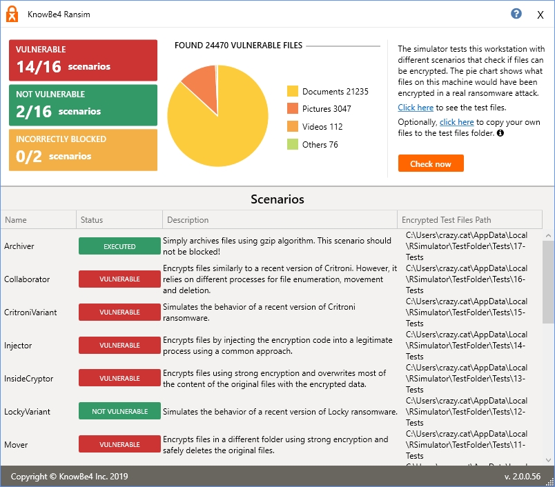This screenshot has height=487, width=555.
Task: Click the window resize grip in status bar
Action: click(550, 482)
